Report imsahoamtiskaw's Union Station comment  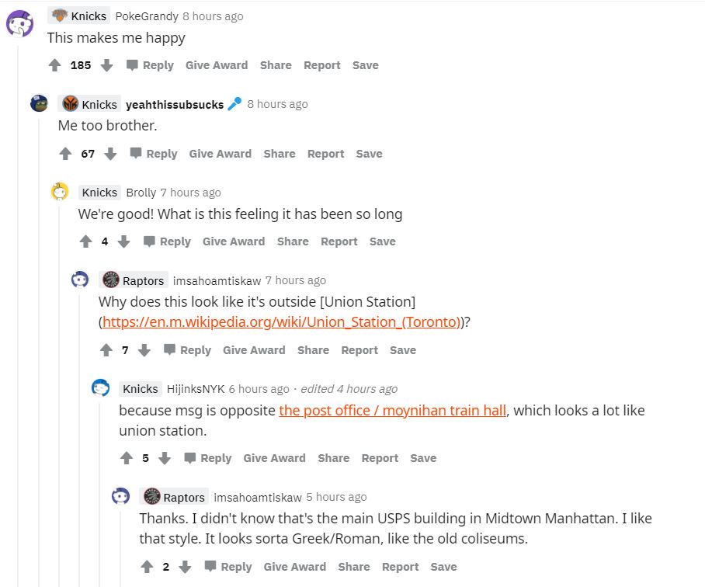point(359,350)
